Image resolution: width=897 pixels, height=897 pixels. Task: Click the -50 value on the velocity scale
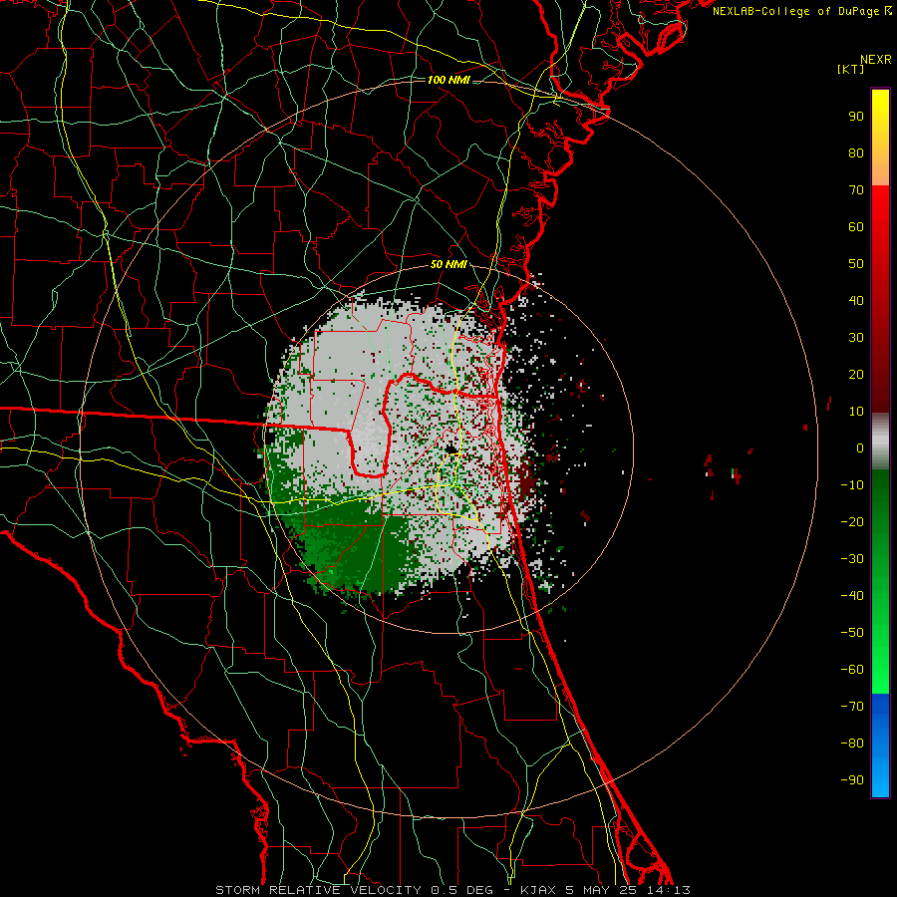tap(852, 633)
